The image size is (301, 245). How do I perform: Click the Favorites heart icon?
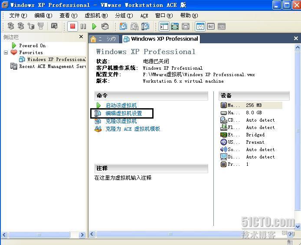point(14,52)
